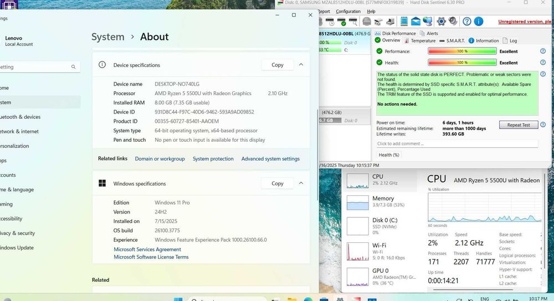The height and width of the screenshot is (301, 554).
Task: Click the Health 100% bar
Action: point(462,63)
